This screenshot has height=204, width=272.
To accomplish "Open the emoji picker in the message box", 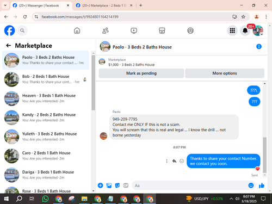I will point(251,186).
